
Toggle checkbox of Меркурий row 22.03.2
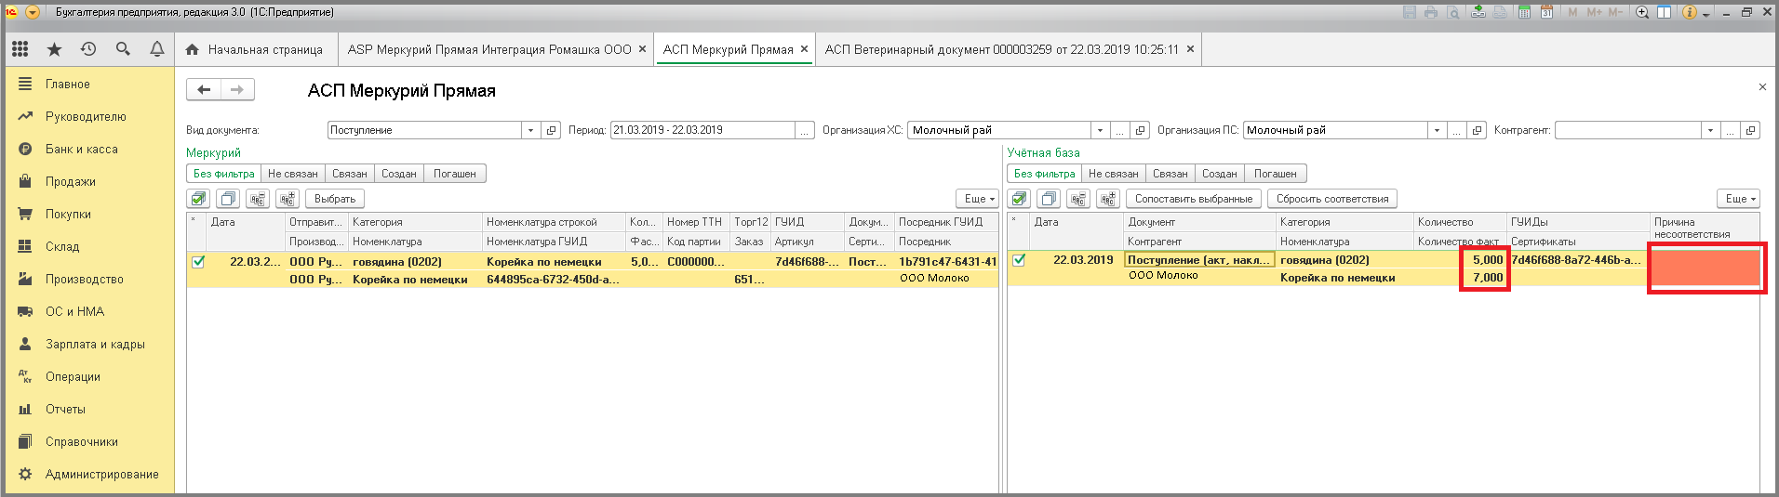point(198,262)
